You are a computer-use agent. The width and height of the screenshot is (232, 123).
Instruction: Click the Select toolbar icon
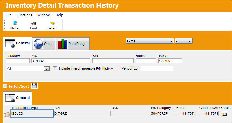(x=52, y=23)
